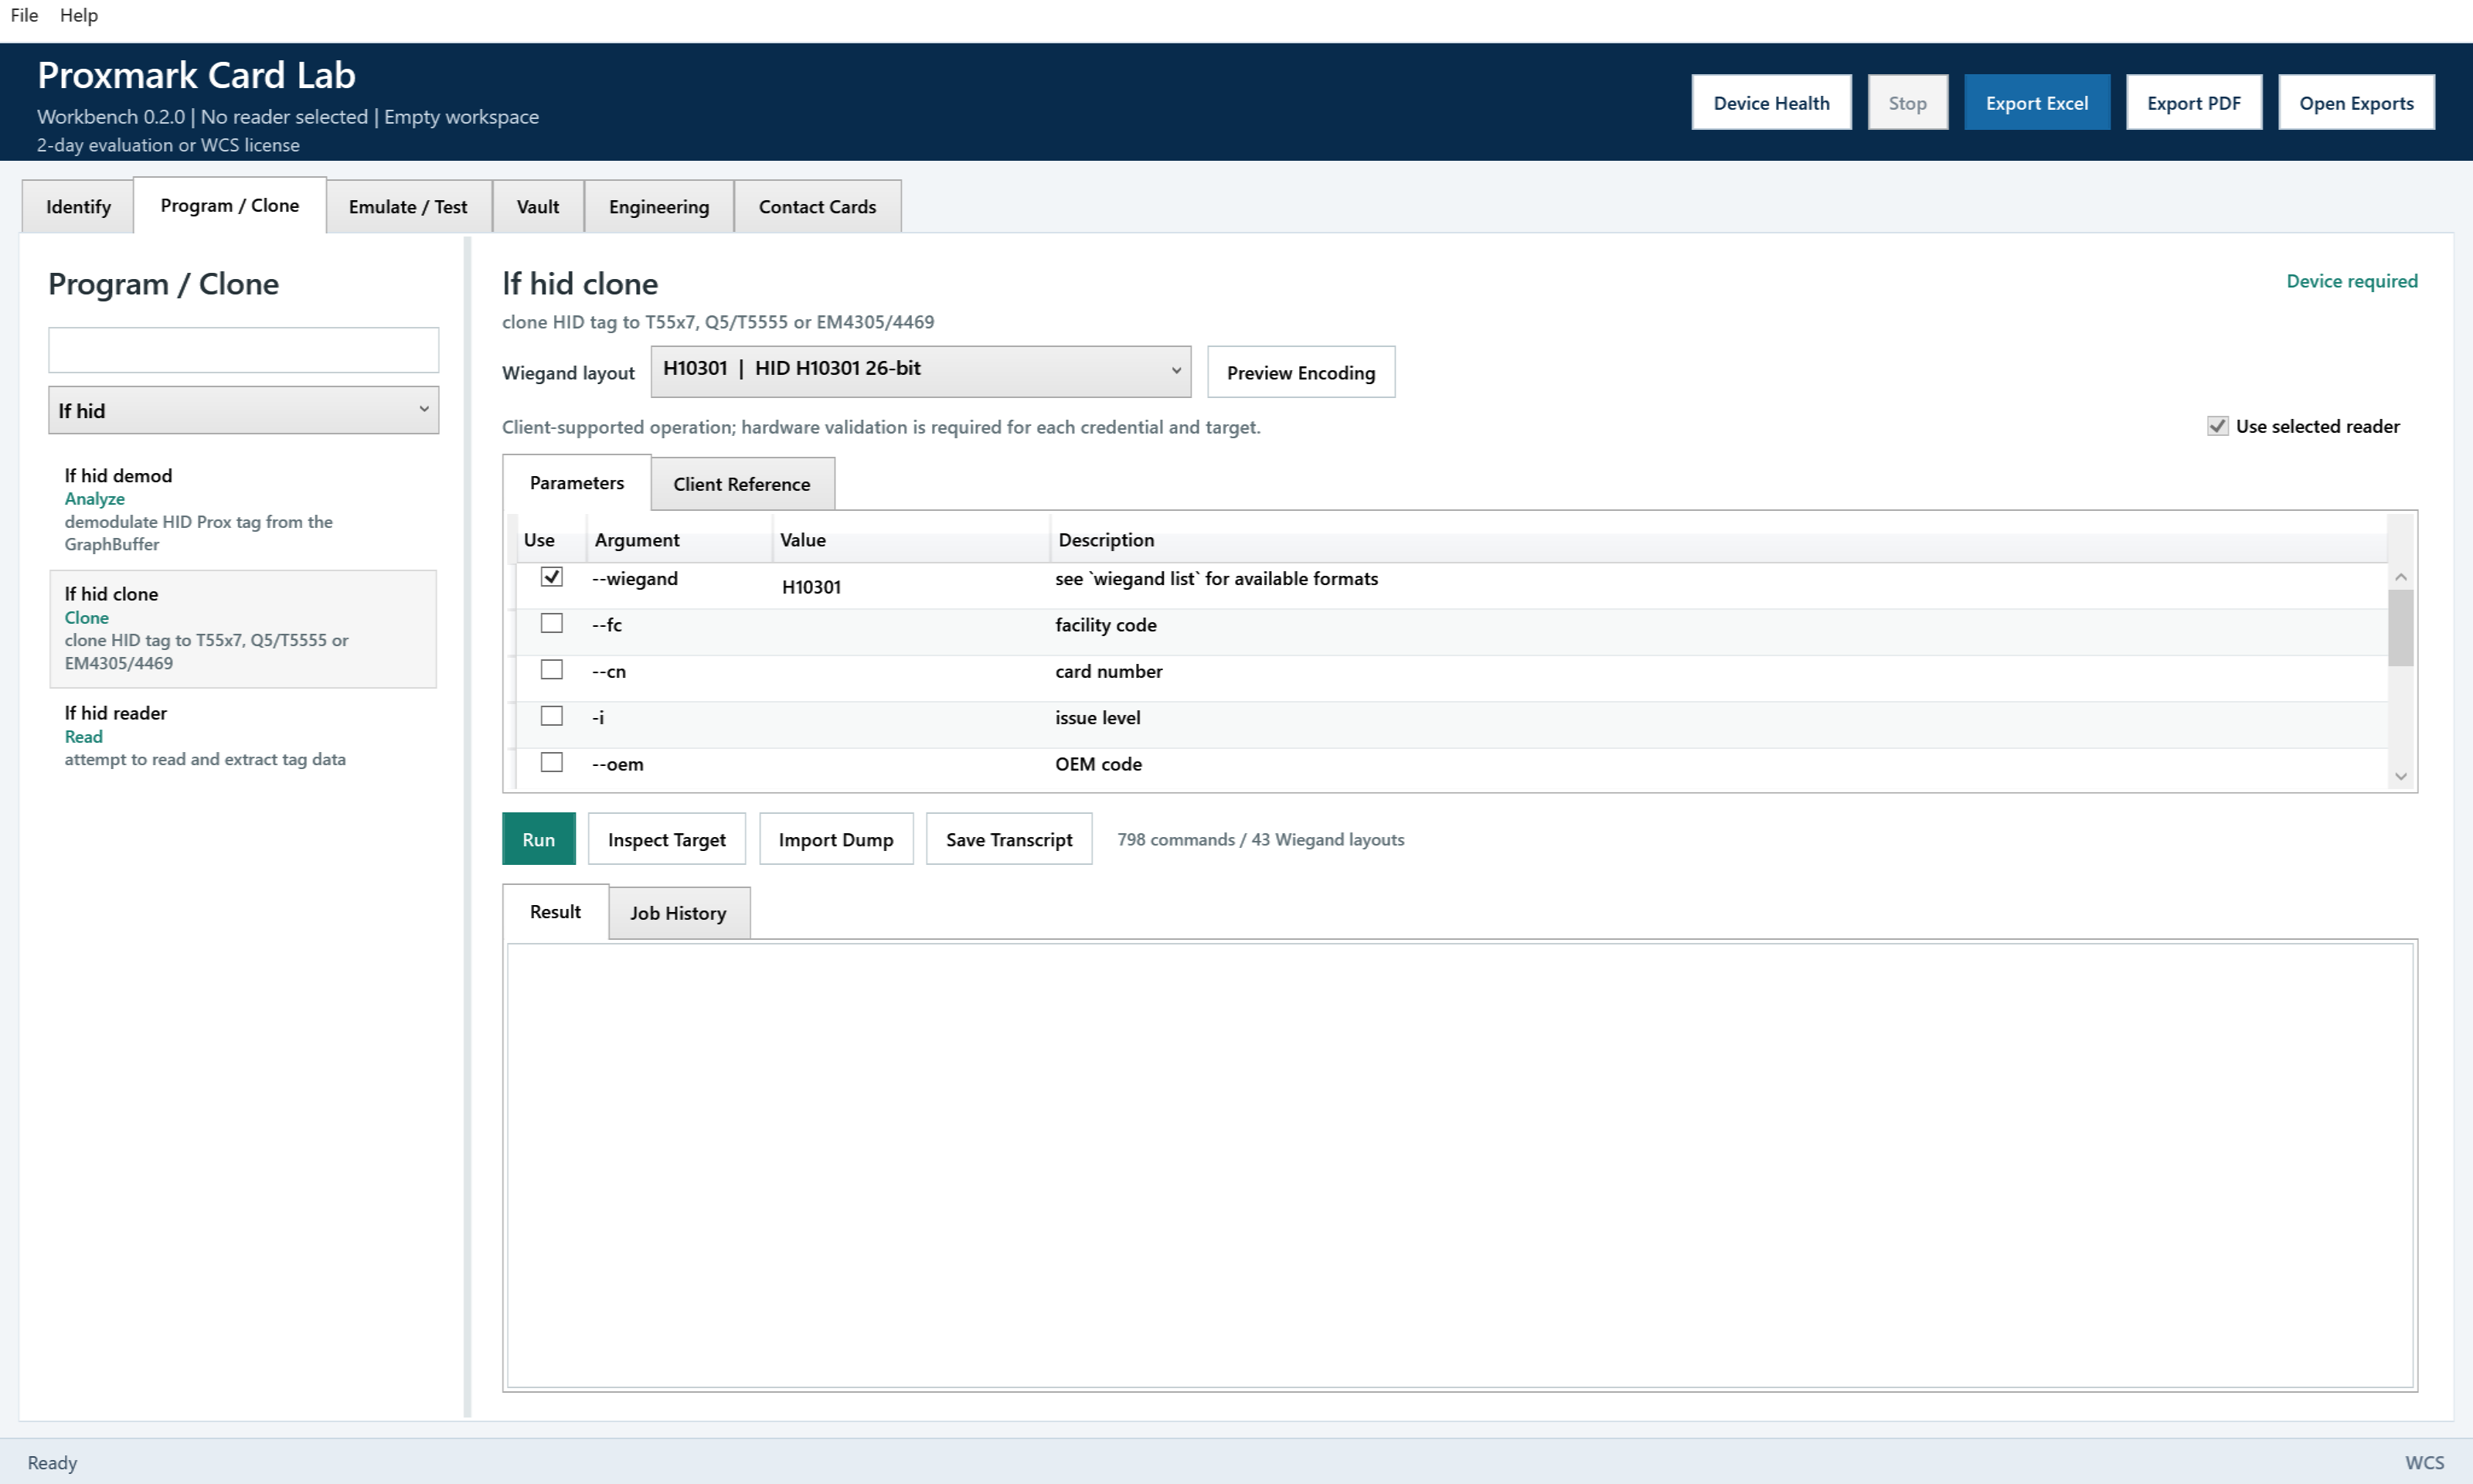Export results to Excel
2473x1484 pixels.
(x=2036, y=103)
